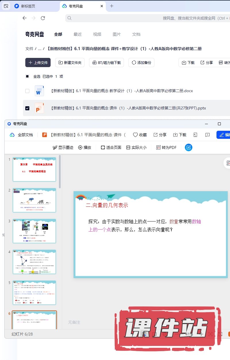This screenshot has height=360, width=230.
Task: Switch to 实际大小 actual size view
Action: 128,147
